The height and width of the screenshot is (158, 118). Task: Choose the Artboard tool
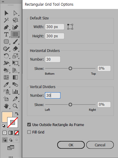(6, 99)
